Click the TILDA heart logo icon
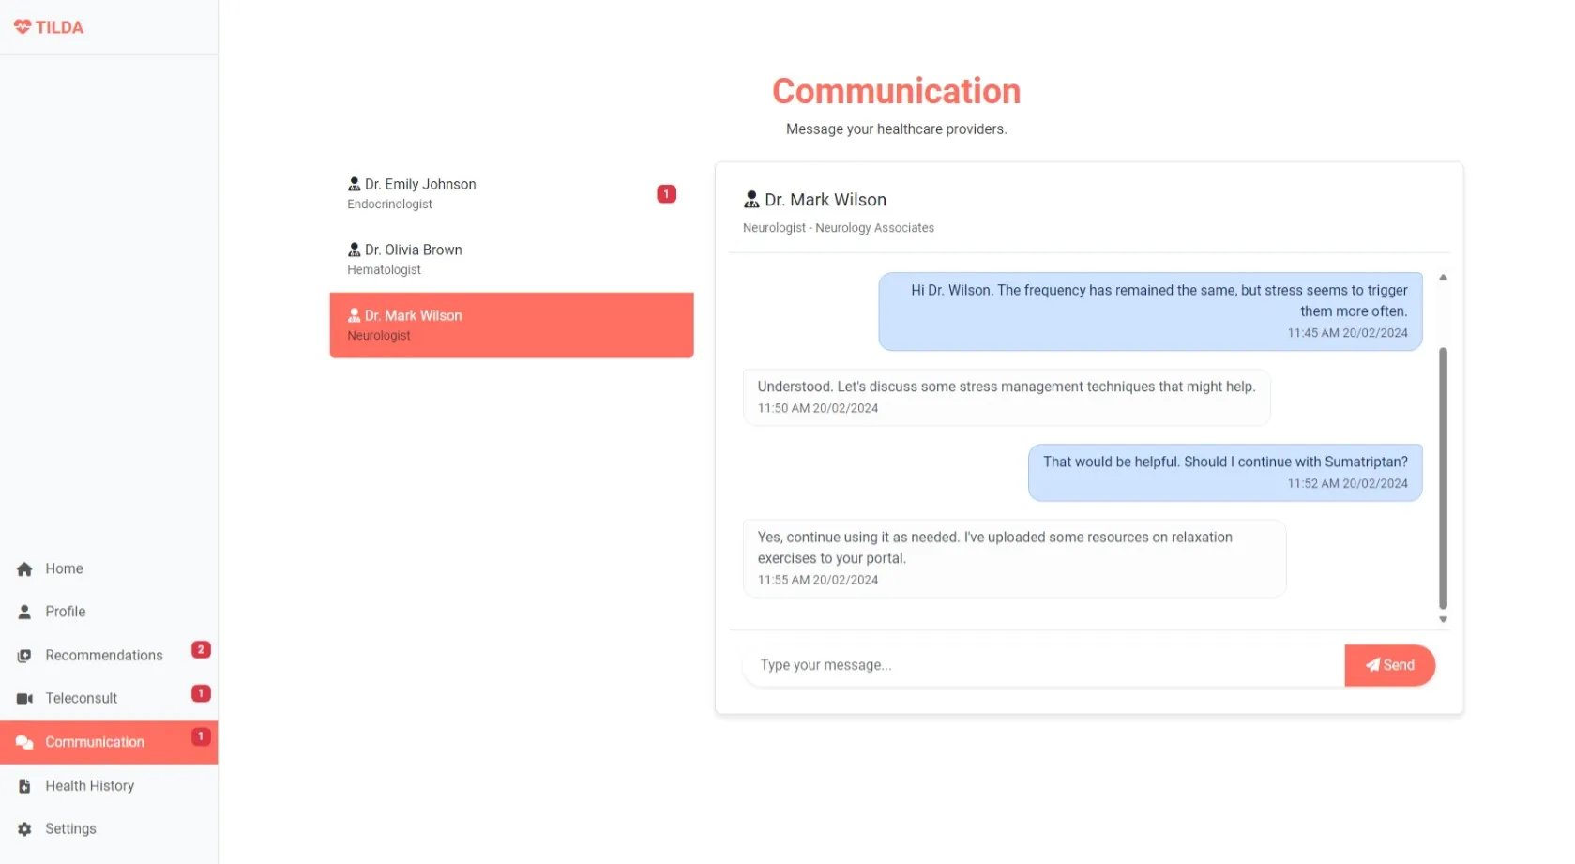The height and width of the screenshot is (864, 1575). tap(23, 27)
